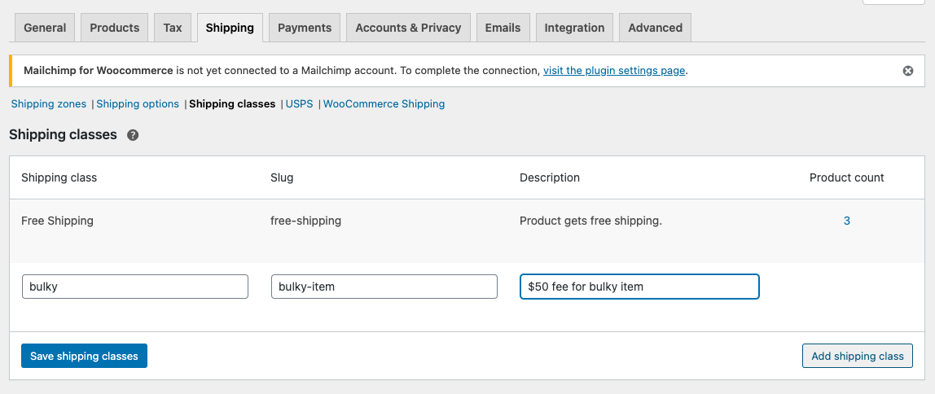The image size is (935, 394).
Task: Select the Payments tab
Action: pyautogui.click(x=305, y=28)
